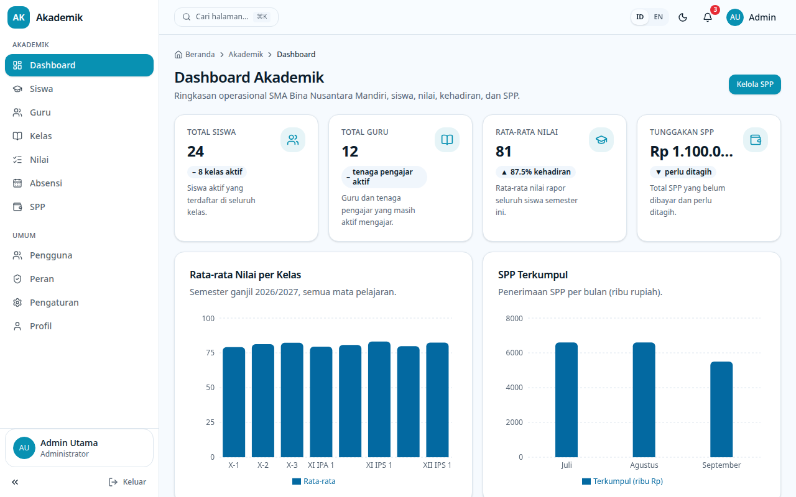Toggle the Terkumpul (ribu Rp) legend swatch
Screen dimensions: 796x497
click(586, 481)
